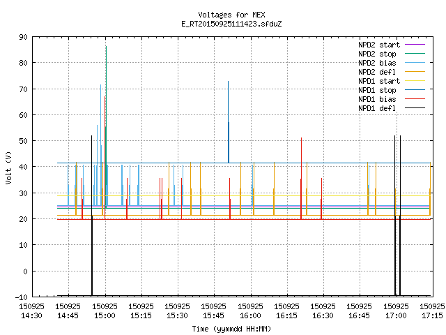Click the x-axis time label 15:30

coord(177,315)
